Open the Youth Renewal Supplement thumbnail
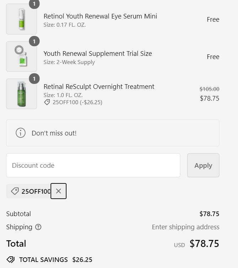The width and height of the screenshot is (238, 268). click(22, 57)
